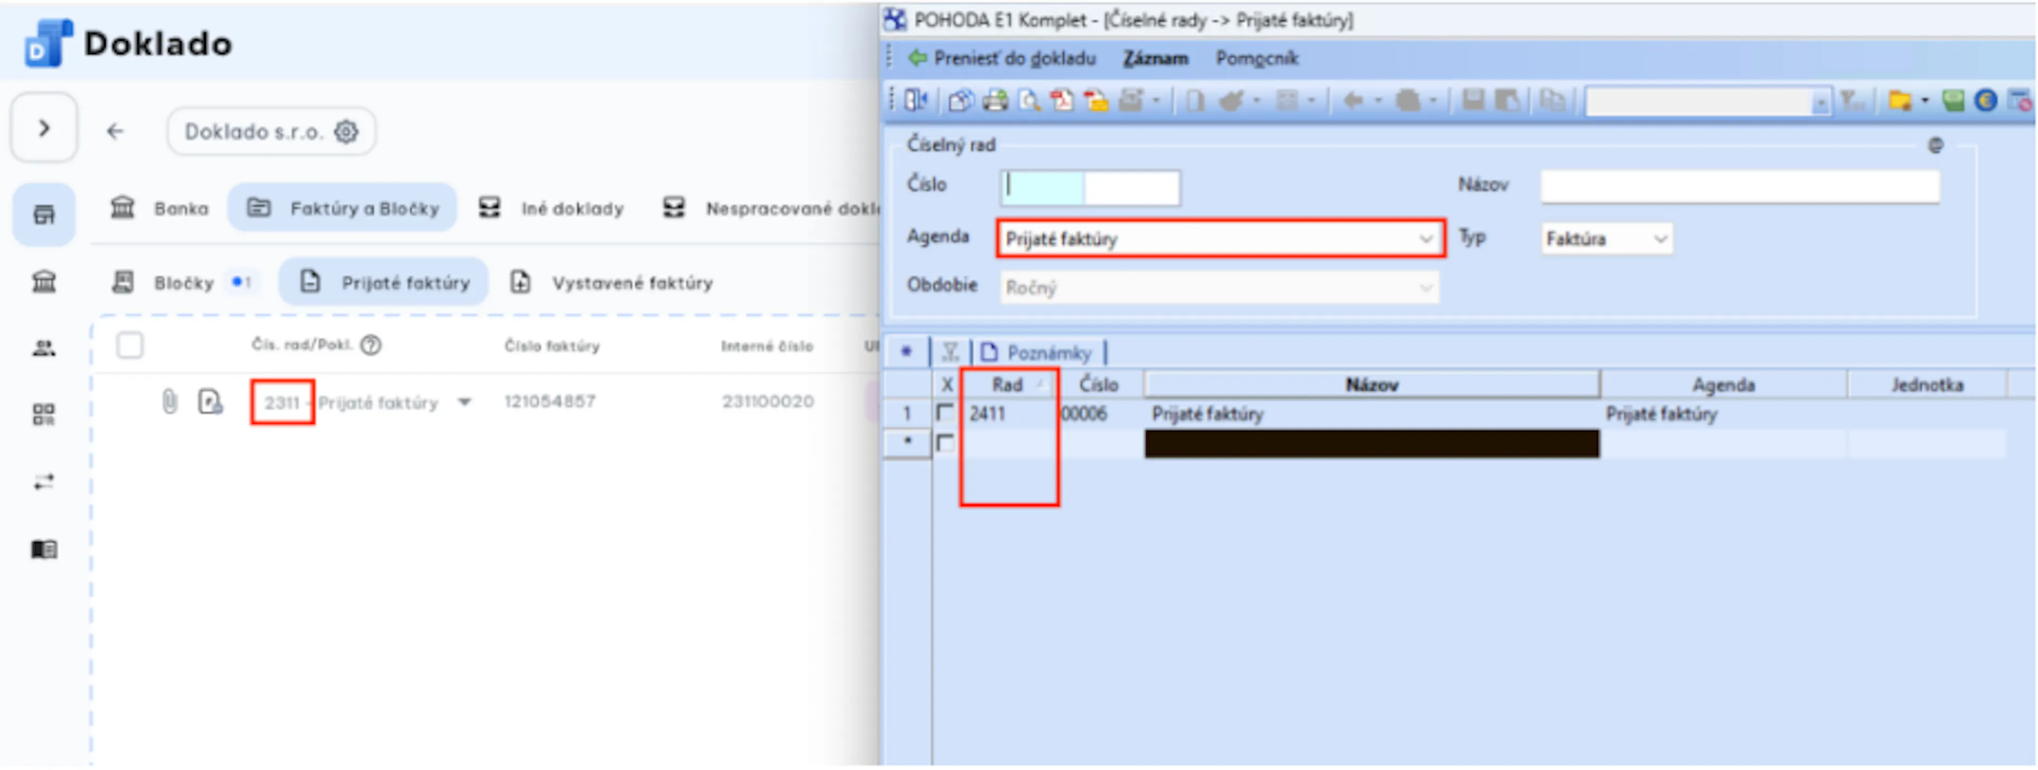The height and width of the screenshot is (770, 2038).
Task: Select invoice number 121054857 in Doklado
Action: click(550, 401)
